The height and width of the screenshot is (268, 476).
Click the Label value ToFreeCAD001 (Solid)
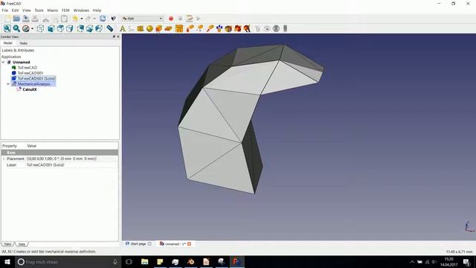45,165
